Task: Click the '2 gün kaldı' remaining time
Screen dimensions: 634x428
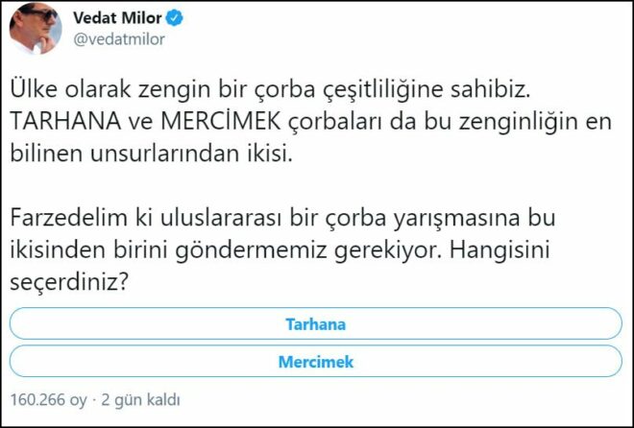Action: [x=141, y=399]
